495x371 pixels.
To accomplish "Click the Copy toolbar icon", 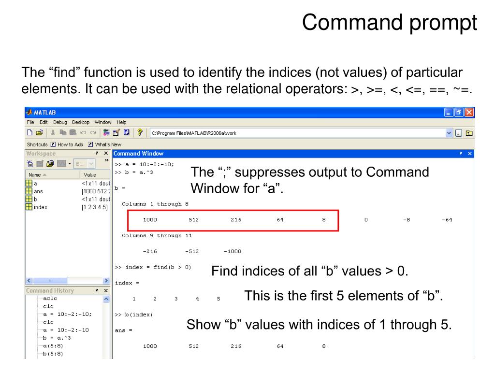I will [x=63, y=133].
